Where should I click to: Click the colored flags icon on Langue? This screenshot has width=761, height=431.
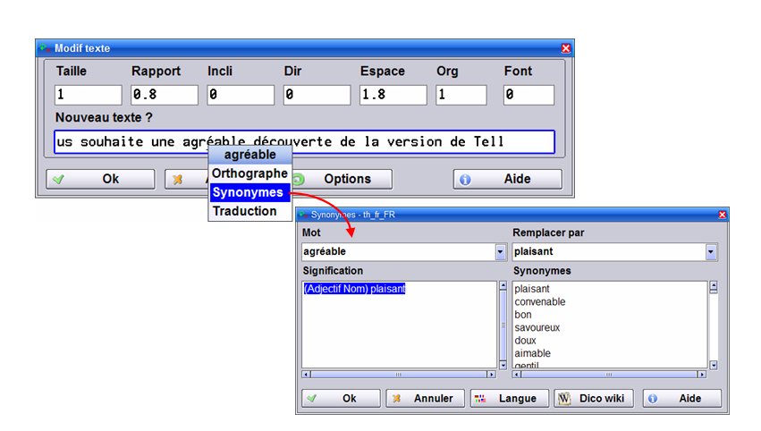pos(480,399)
